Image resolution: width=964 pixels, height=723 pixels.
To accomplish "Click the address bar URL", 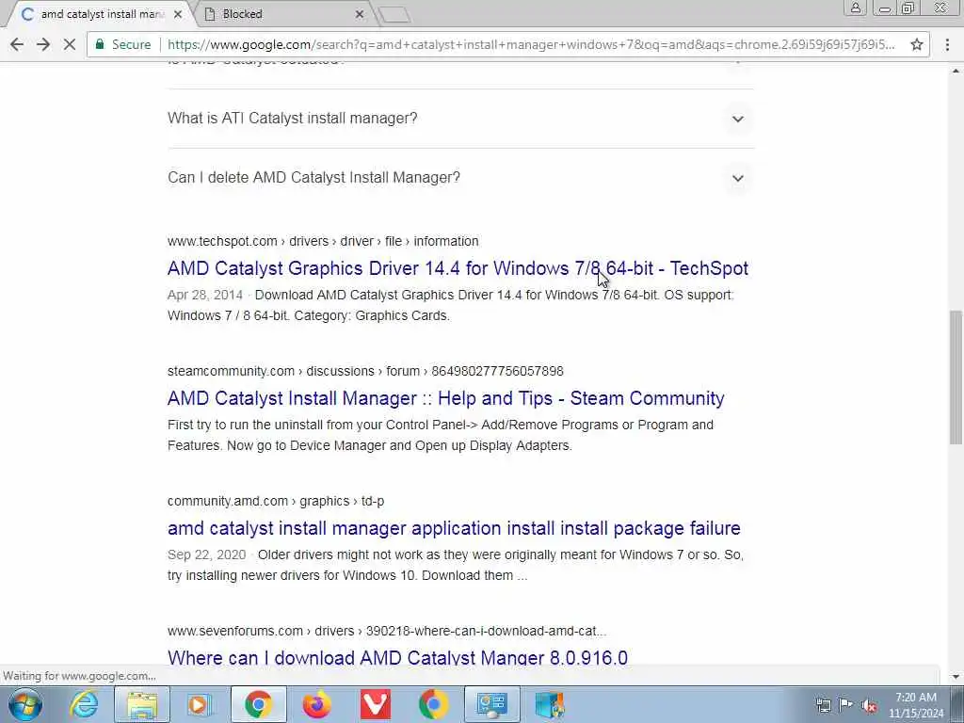I will pos(531,44).
